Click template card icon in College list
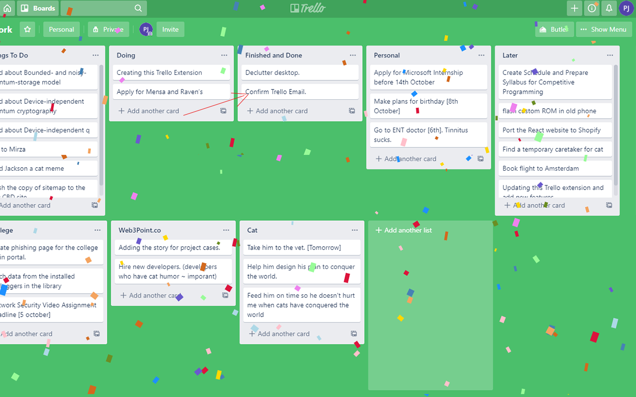636x397 pixels. (97, 333)
